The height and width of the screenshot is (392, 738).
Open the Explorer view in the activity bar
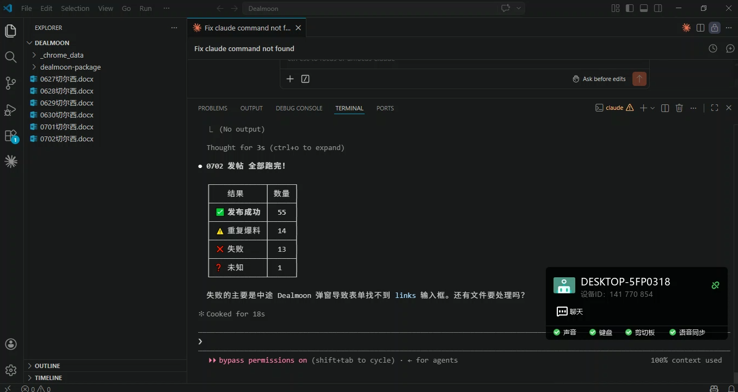[x=11, y=31]
